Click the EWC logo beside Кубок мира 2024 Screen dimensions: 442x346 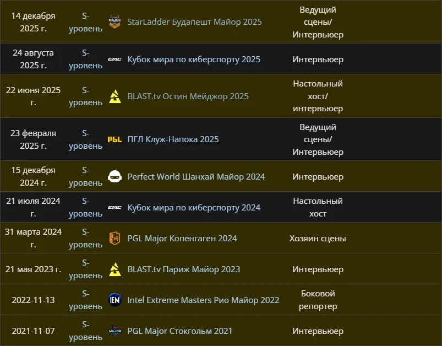click(114, 207)
